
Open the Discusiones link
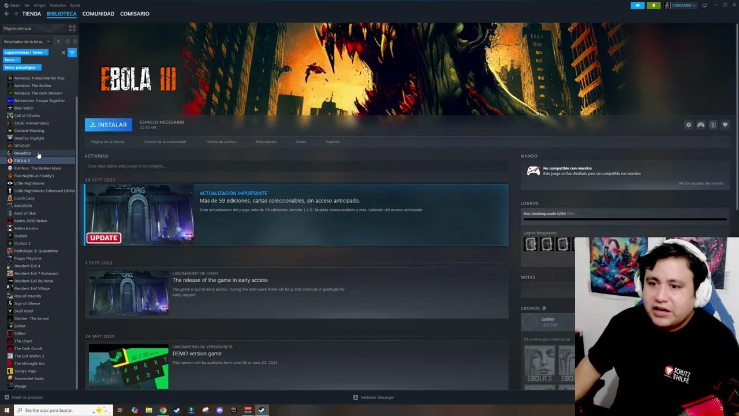pyautogui.click(x=266, y=142)
